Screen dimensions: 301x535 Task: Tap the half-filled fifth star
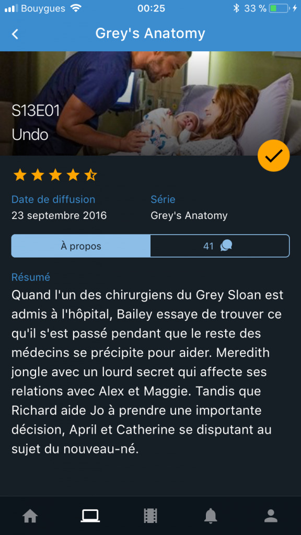pos(90,176)
